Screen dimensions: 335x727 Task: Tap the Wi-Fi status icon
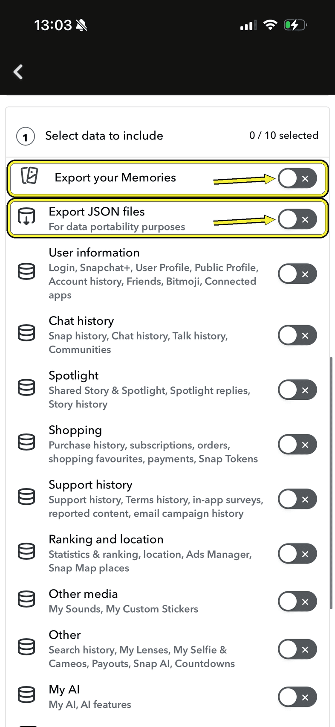tap(270, 25)
